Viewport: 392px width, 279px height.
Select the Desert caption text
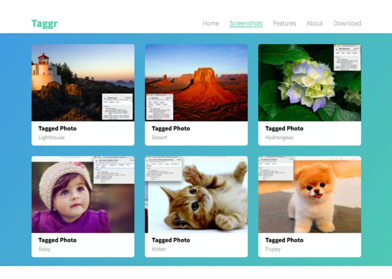(160, 137)
